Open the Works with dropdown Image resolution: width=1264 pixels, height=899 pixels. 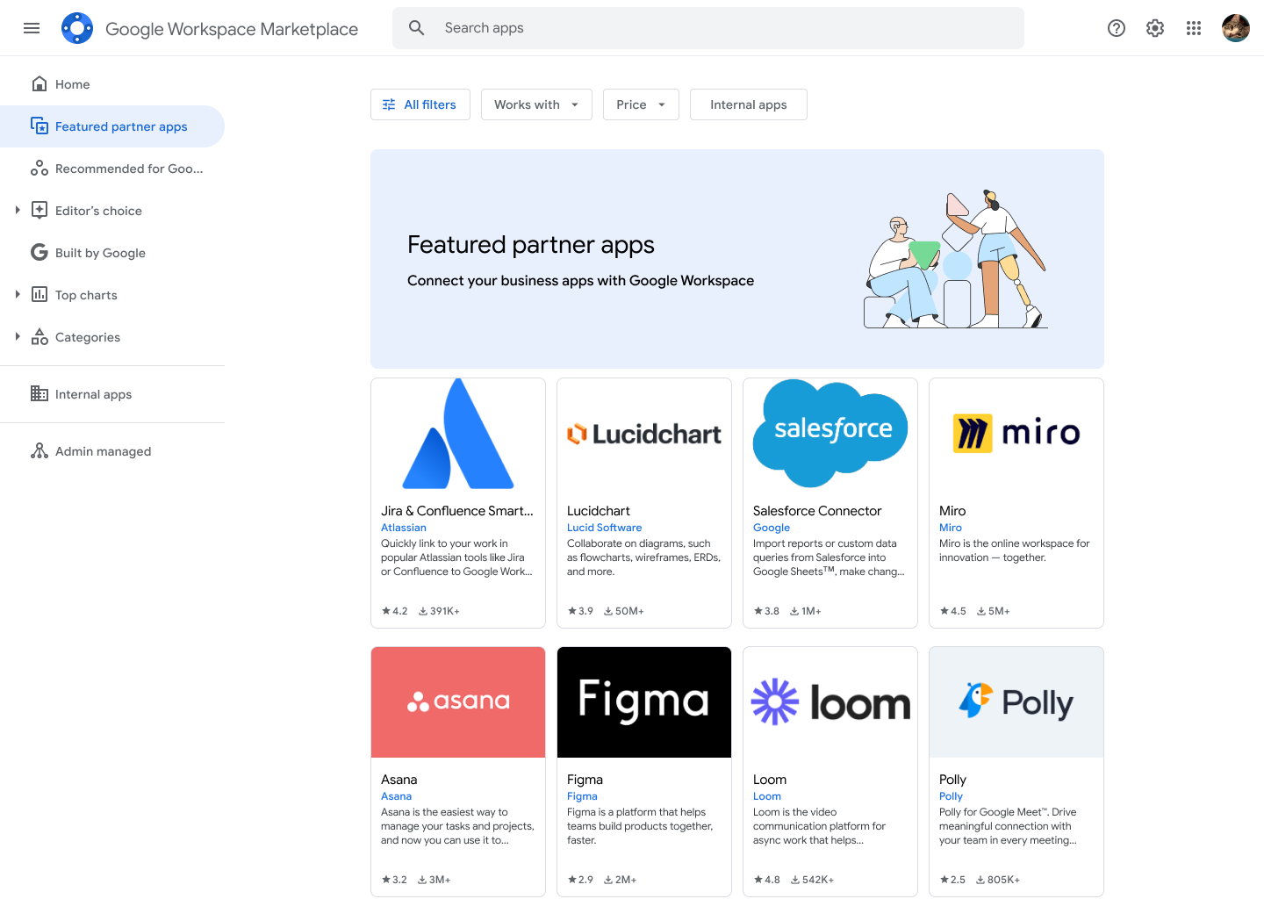[536, 104]
